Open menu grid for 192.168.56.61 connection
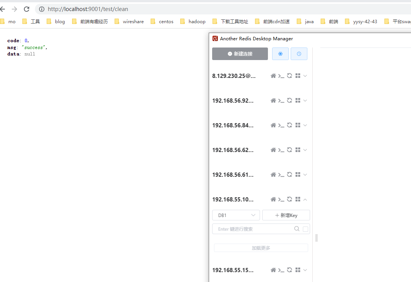Screen dimensions: 411x282 [x=298, y=174]
